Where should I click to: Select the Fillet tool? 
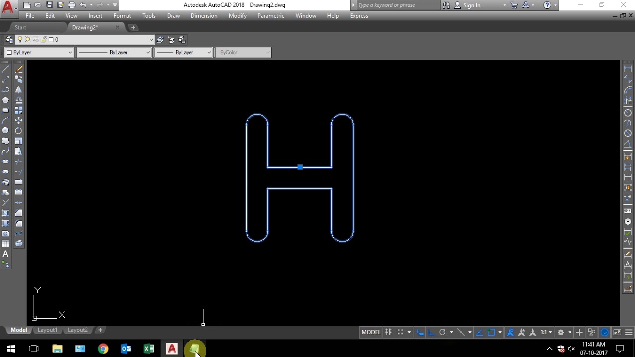pos(18,223)
